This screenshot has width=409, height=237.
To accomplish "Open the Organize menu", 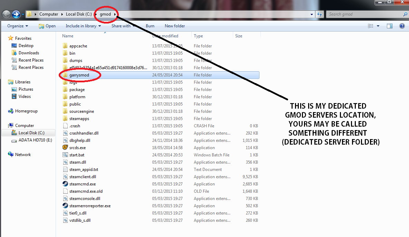I will pos(18,26).
